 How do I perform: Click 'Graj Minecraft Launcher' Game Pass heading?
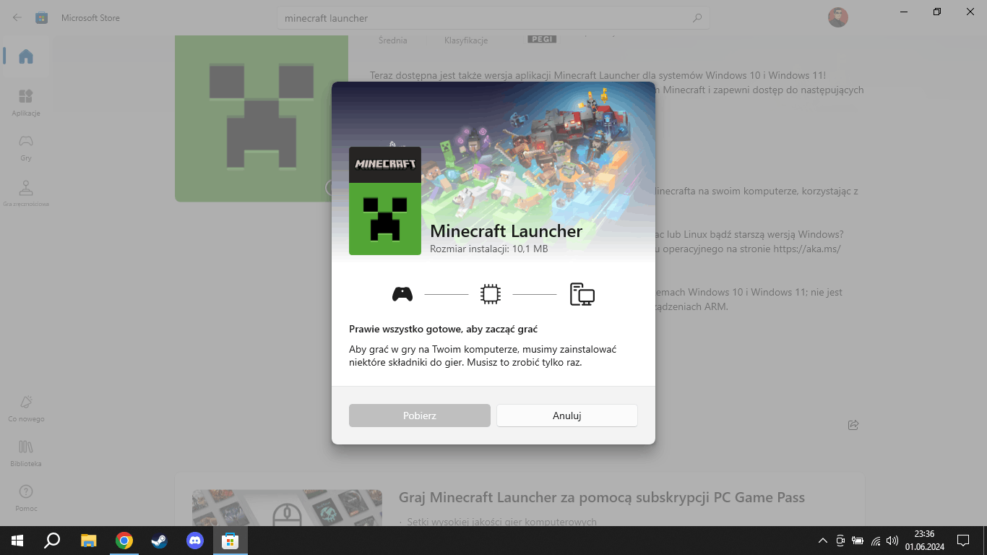tap(602, 497)
